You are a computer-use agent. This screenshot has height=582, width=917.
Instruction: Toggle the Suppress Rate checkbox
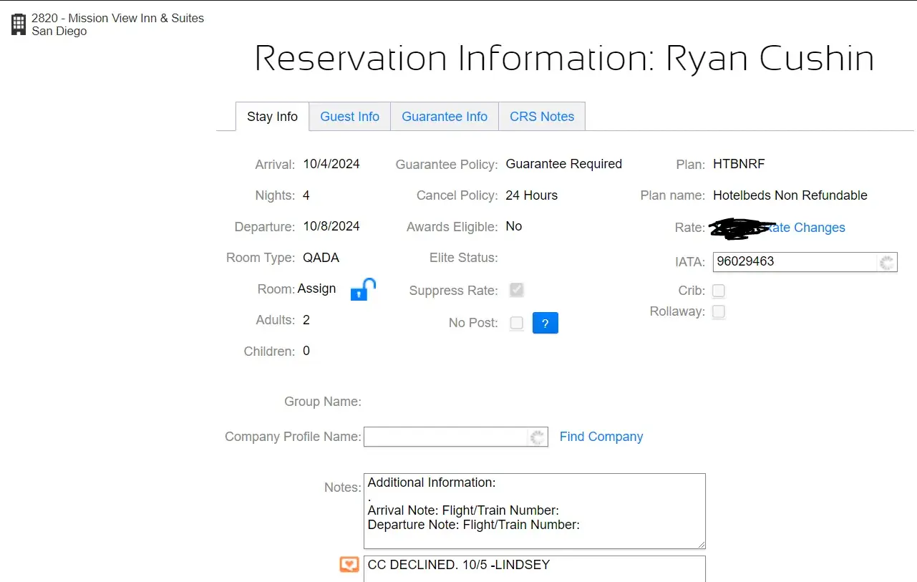pos(516,290)
